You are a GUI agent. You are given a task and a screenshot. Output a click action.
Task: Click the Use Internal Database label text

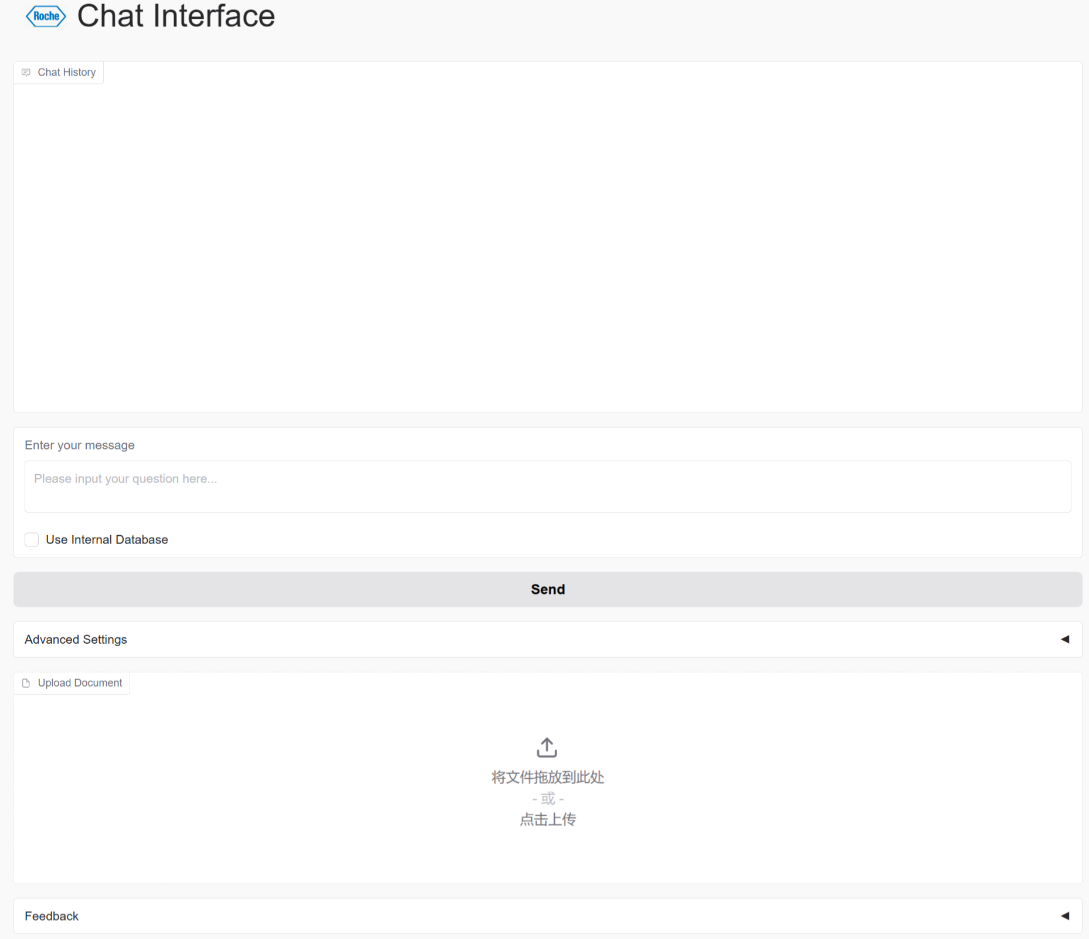107,539
